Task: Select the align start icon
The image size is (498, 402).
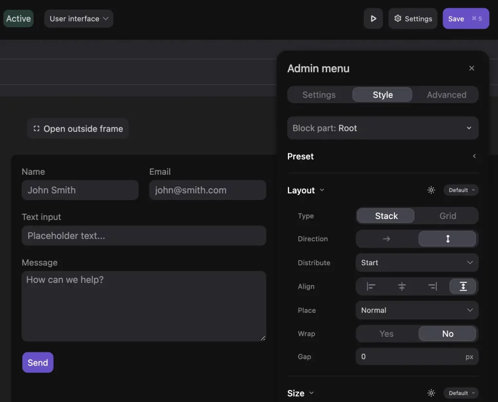Action: coord(371,287)
